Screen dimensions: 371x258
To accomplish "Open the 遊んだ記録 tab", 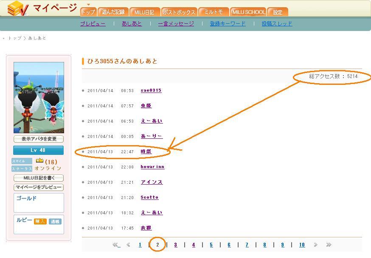I will coord(113,12).
